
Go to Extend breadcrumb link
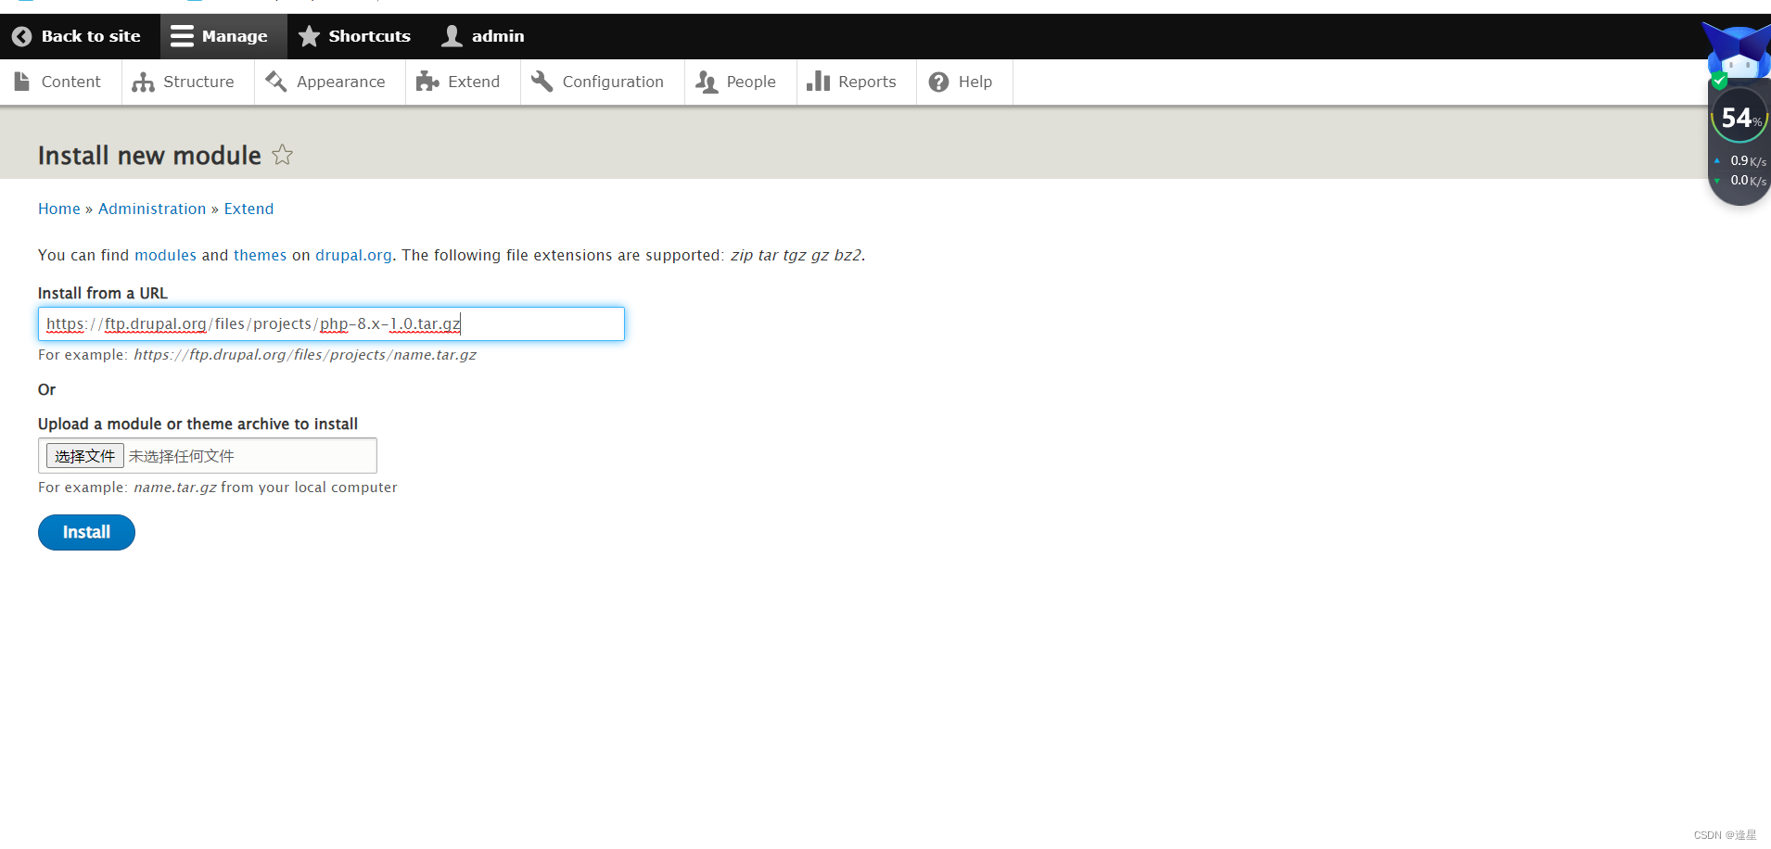tap(248, 209)
